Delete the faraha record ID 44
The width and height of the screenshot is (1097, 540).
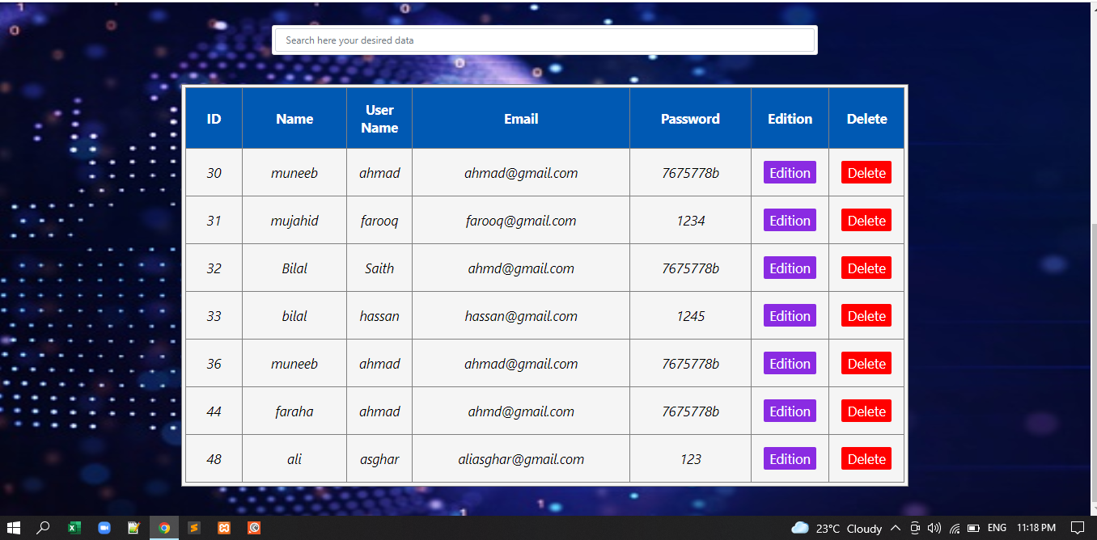[866, 411]
